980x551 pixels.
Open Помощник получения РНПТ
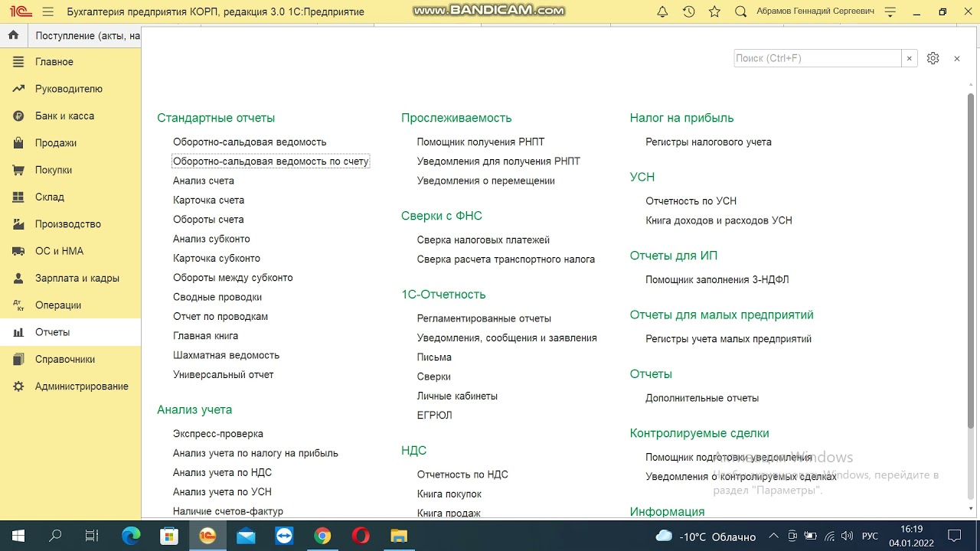coord(481,142)
